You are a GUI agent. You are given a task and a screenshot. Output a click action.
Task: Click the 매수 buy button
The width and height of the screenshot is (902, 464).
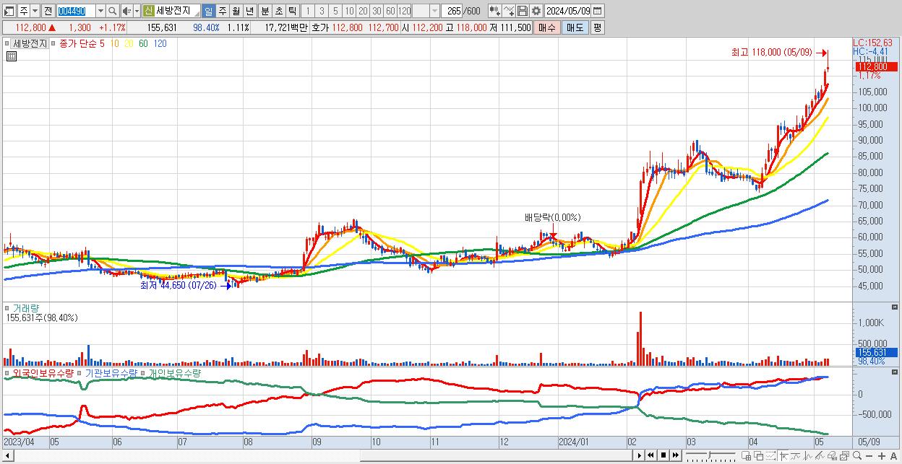(547, 27)
